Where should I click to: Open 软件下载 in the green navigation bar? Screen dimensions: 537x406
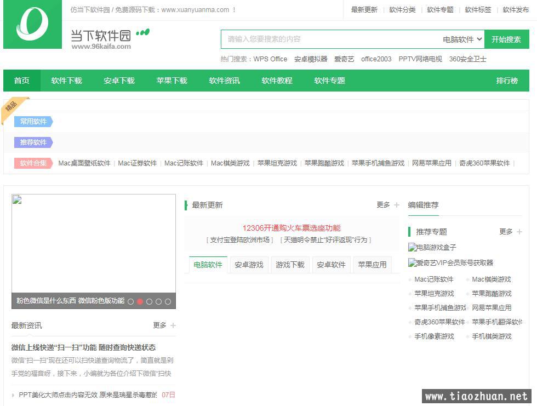point(66,81)
